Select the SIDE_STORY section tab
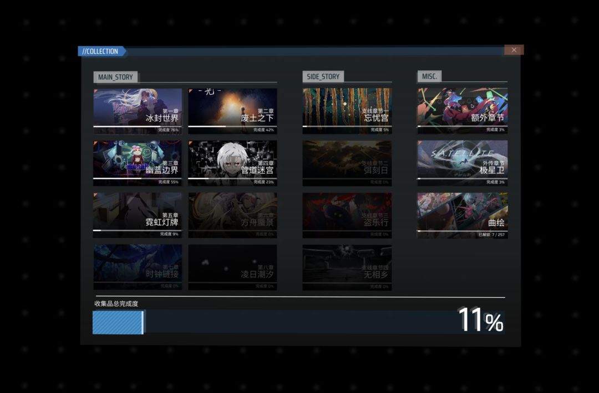This screenshot has height=393, width=599. point(323,76)
